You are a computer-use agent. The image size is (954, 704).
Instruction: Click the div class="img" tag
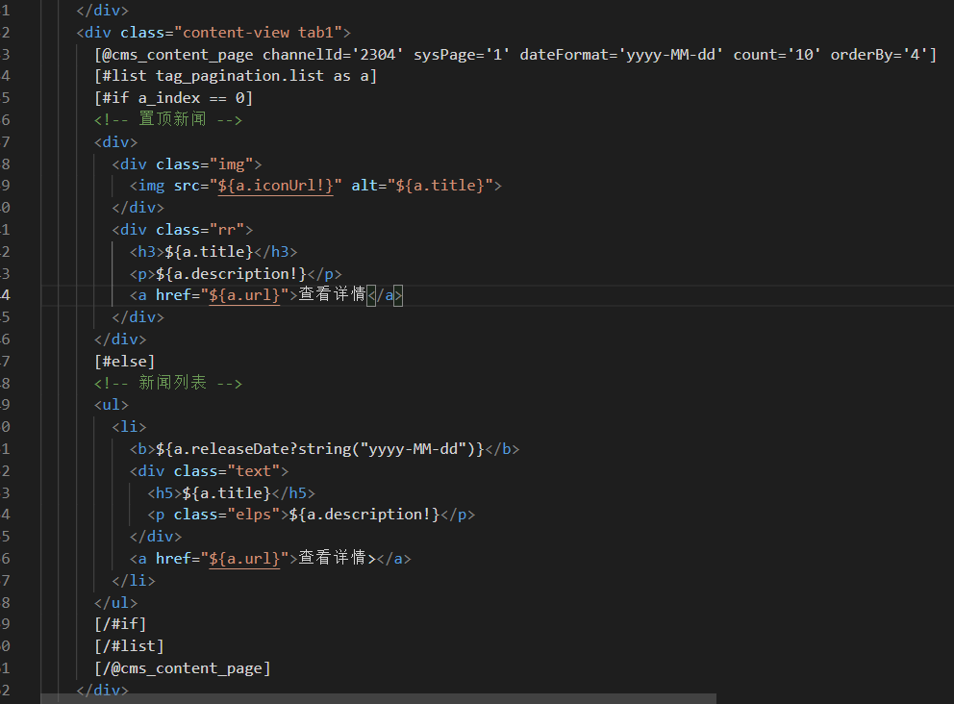pos(187,164)
